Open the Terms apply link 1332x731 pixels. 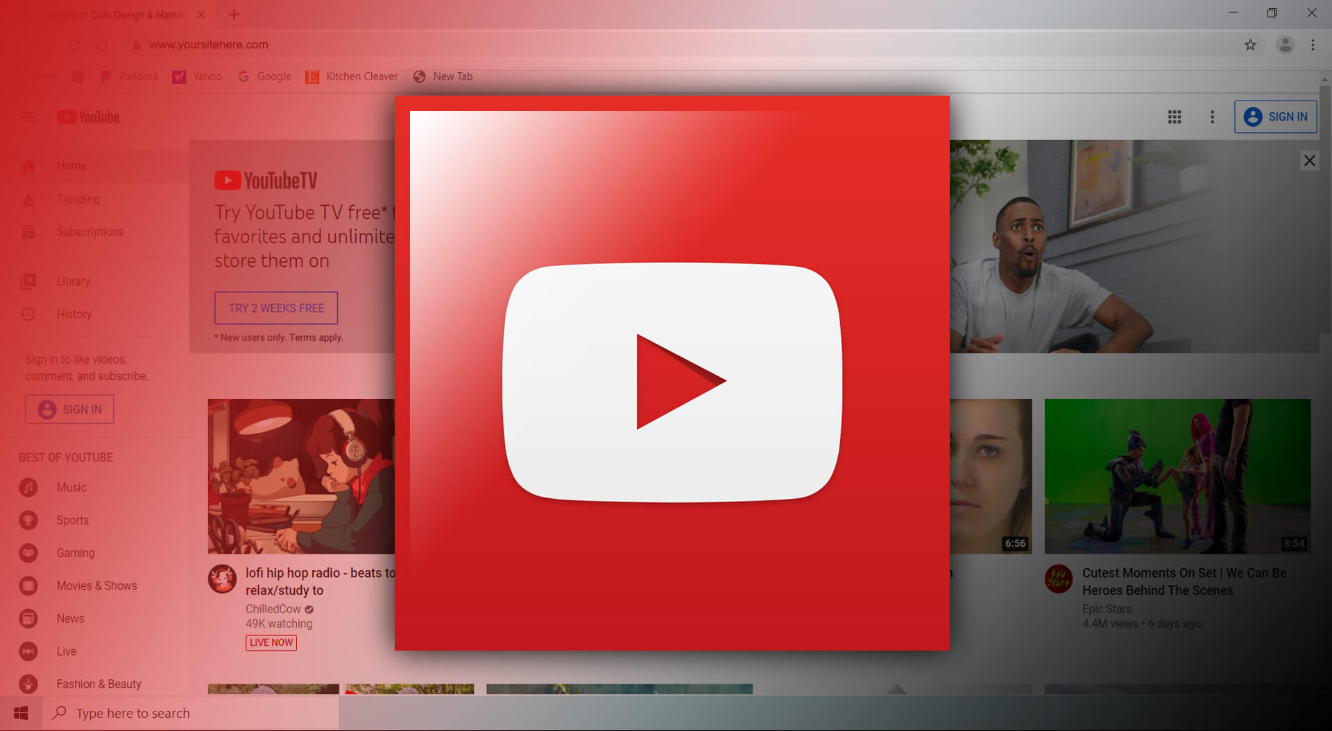(x=316, y=337)
